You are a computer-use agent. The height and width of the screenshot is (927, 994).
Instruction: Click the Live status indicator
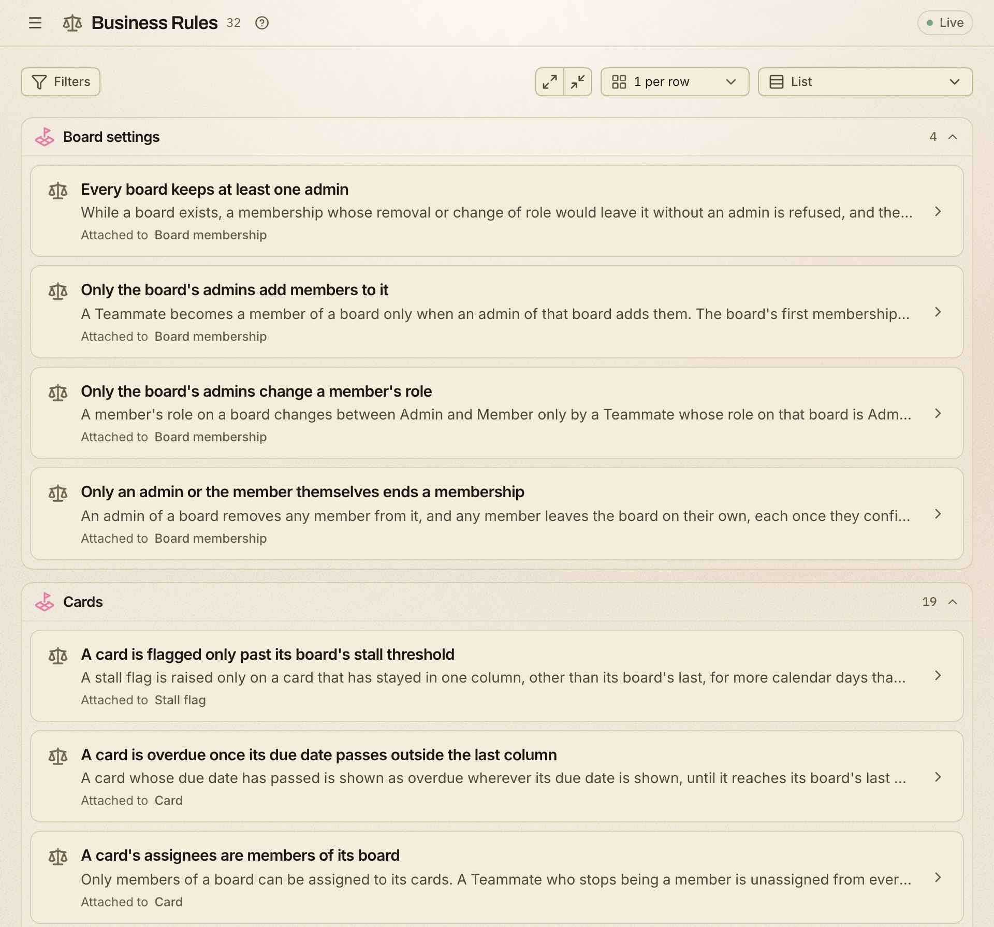tap(945, 23)
